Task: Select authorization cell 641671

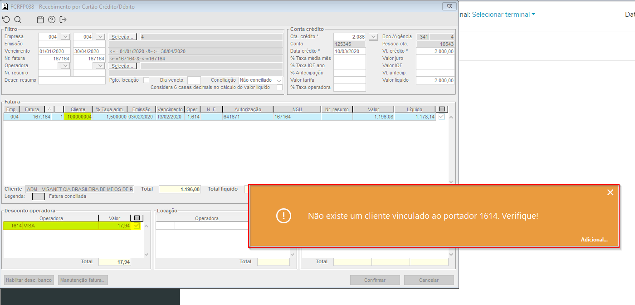Action: click(248, 117)
